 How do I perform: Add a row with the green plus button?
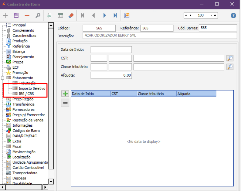pos(65,94)
